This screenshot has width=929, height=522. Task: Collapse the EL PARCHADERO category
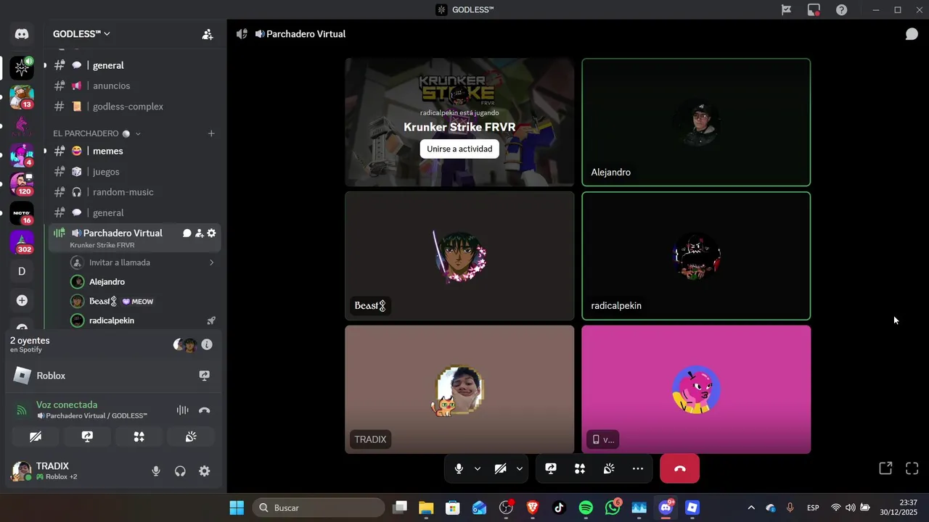[x=97, y=133]
